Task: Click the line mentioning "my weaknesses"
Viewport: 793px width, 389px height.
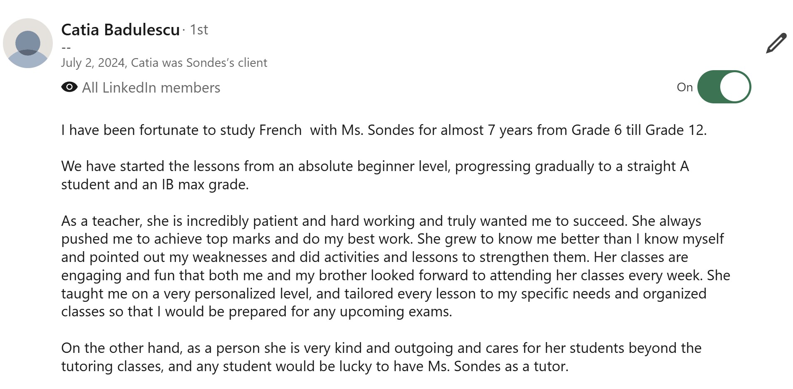Action: [x=374, y=257]
